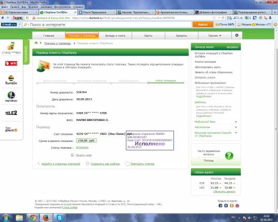Open the settings gear in navigation bar
The height and width of the screenshot is (222, 278).
[237, 35]
